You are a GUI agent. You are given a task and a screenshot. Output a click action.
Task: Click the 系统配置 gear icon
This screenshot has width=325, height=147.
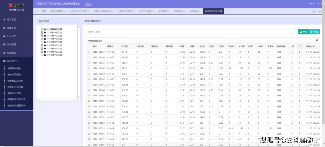(x=4, y=53)
